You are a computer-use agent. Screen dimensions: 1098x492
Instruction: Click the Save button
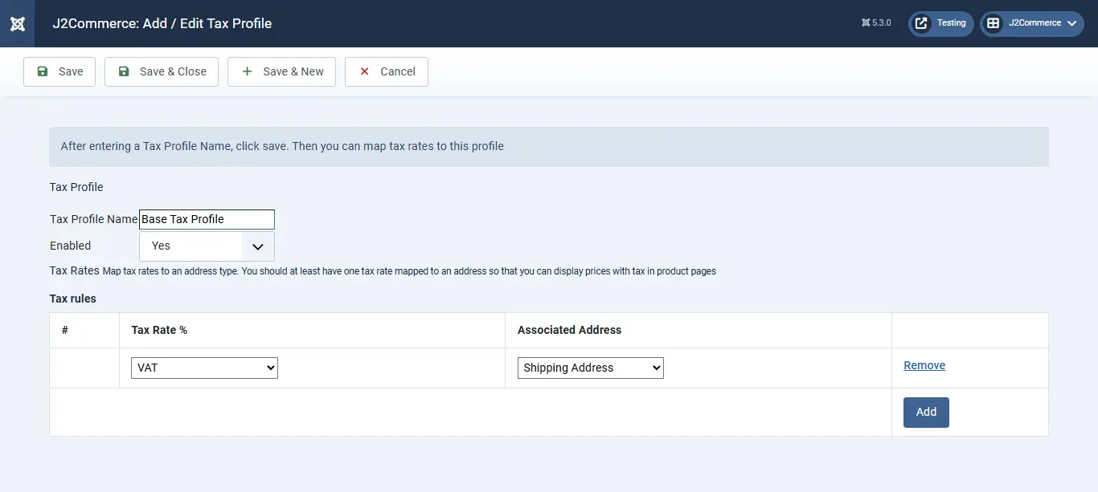[x=59, y=71]
